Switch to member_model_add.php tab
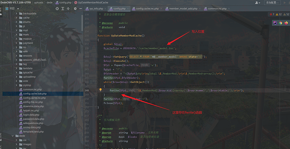 tap(183, 9)
